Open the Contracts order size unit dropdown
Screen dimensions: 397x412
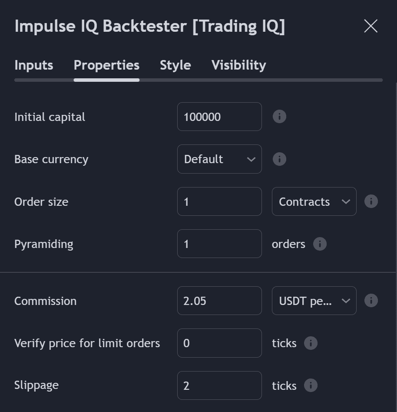tap(314, 201)
